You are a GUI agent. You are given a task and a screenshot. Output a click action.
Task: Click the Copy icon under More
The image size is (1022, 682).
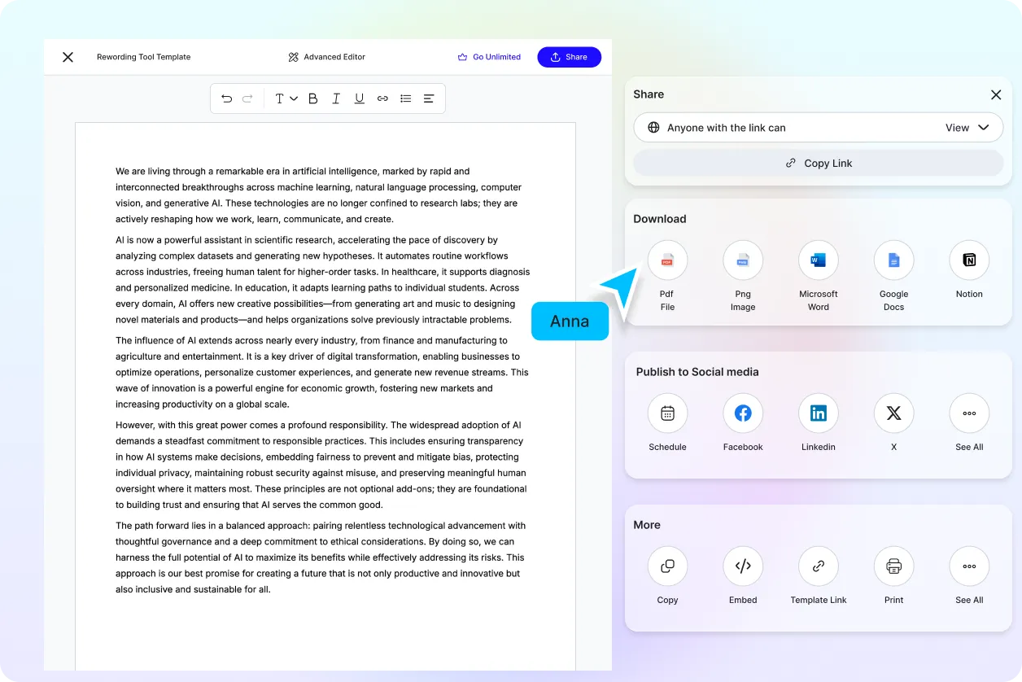(x=667, y=566)
